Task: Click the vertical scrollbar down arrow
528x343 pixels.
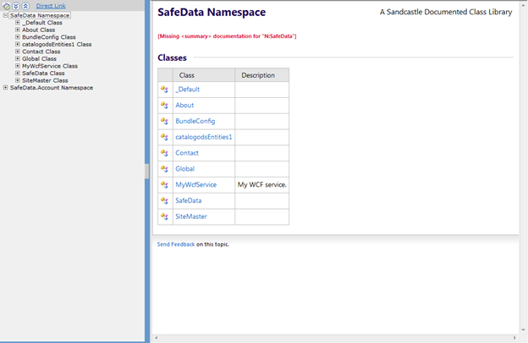Action: click(523, 329)
